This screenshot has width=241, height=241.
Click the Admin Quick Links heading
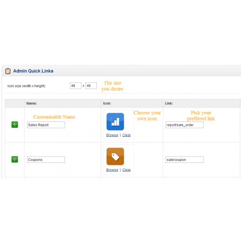tap(33, 71)
